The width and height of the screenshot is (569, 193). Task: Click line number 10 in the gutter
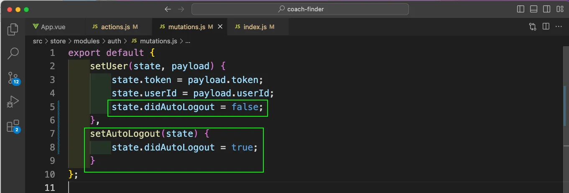click(x=49, y=174)
